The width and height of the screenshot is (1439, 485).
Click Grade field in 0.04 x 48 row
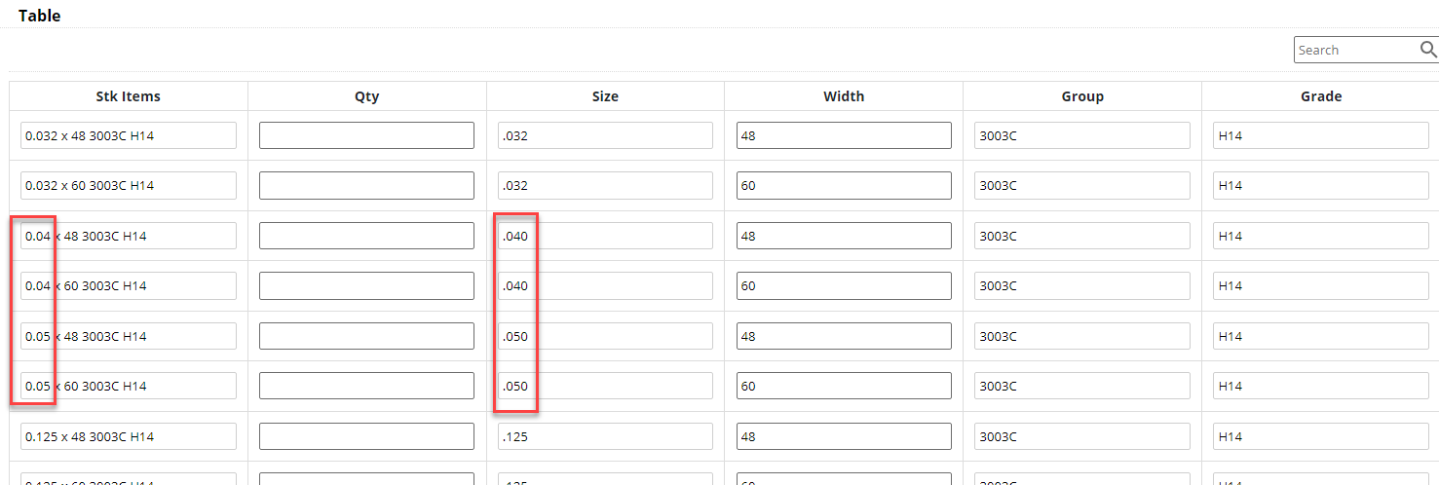click(1321, 236)
